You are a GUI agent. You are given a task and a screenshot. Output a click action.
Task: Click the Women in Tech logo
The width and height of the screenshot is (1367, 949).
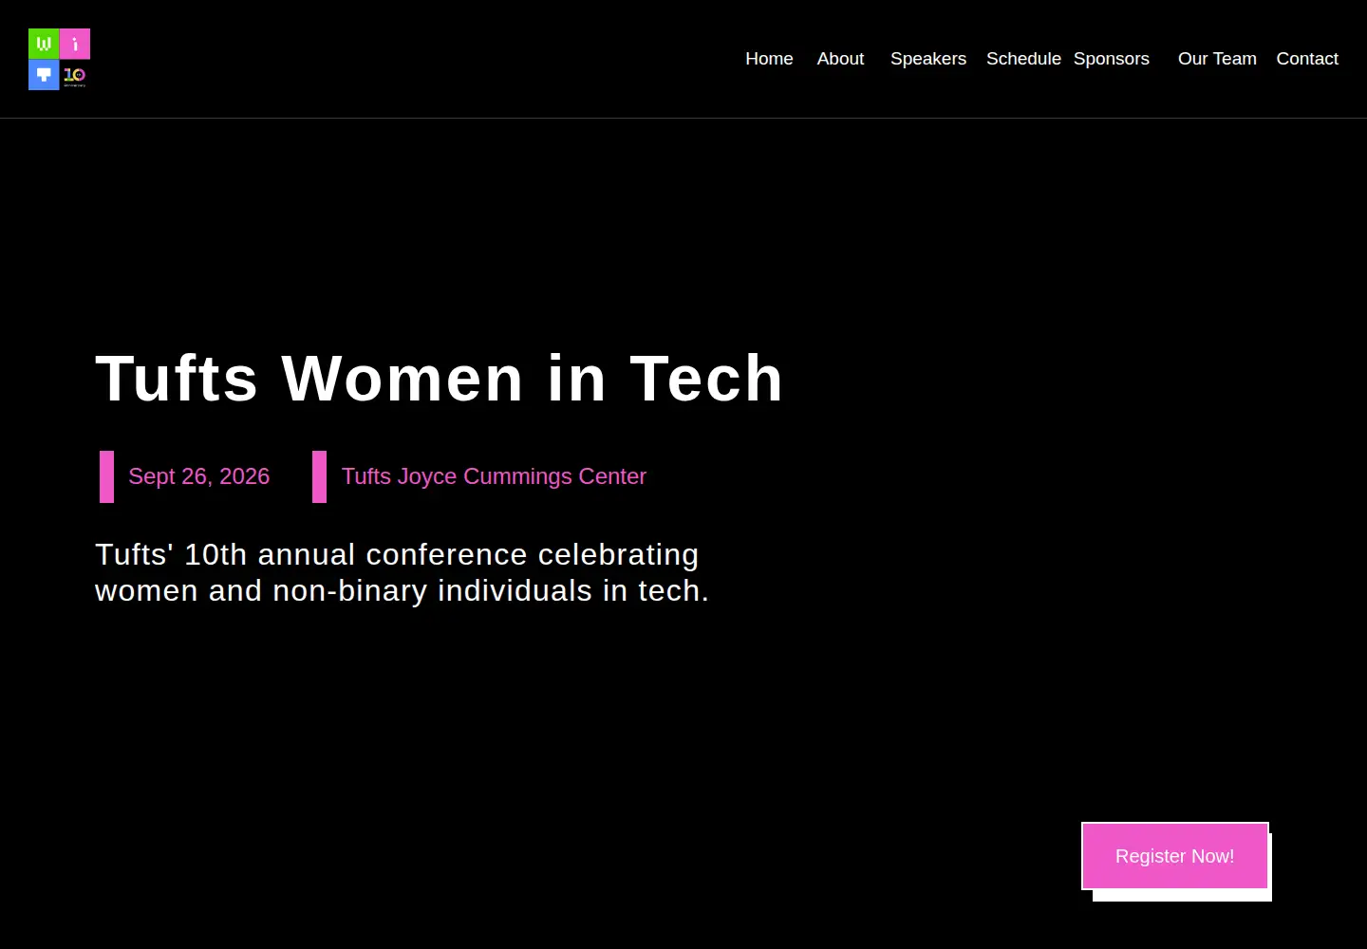click(x=59, y=59)
